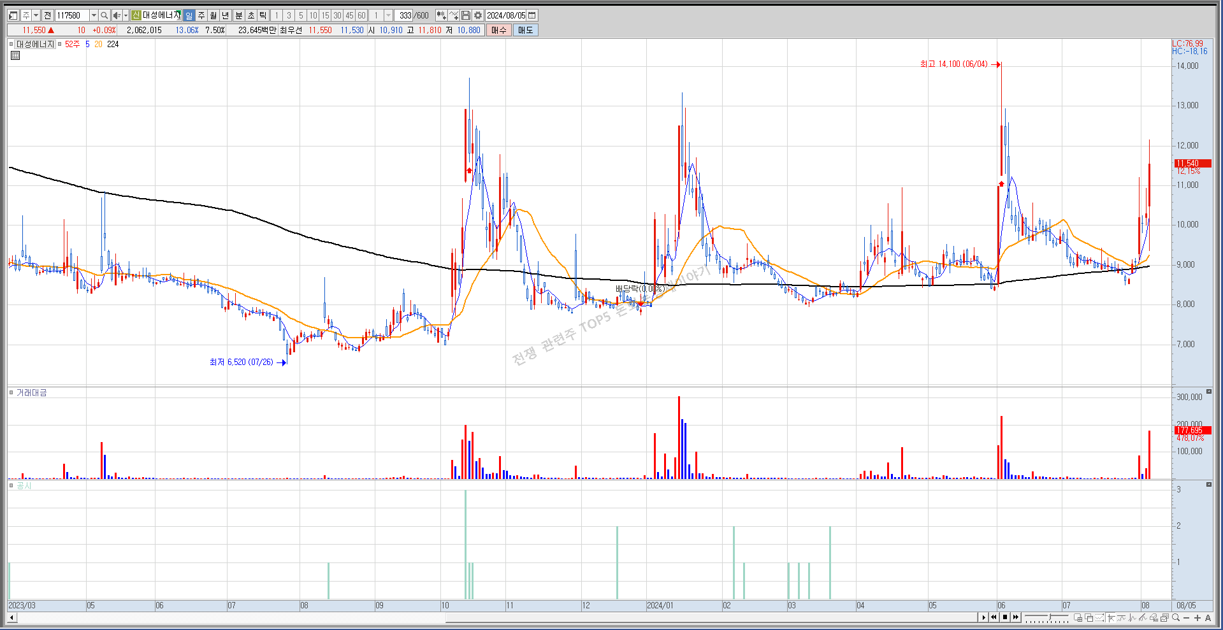Click the 매수 buy button

(x=499, y=30)
